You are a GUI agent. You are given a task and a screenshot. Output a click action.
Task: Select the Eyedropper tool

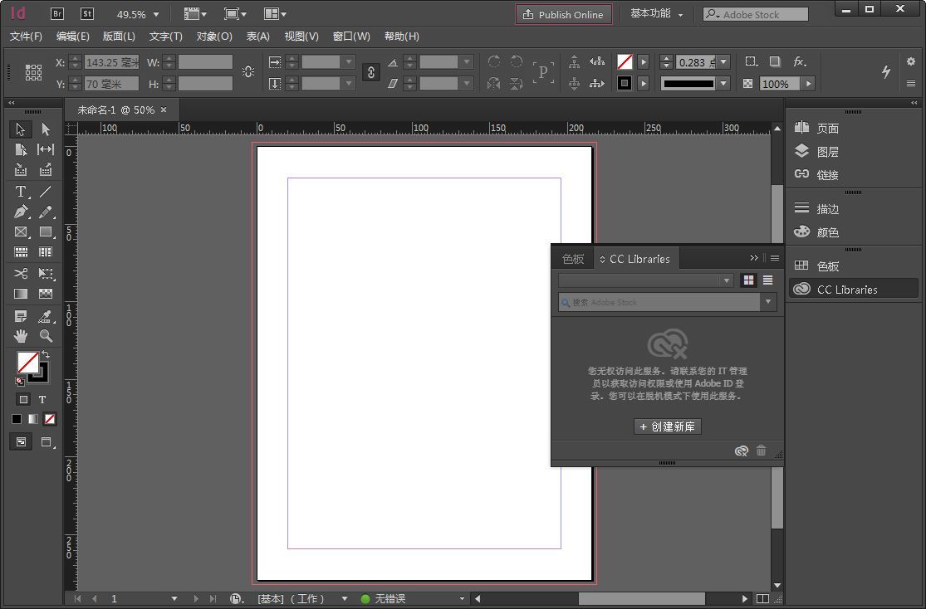46,316
